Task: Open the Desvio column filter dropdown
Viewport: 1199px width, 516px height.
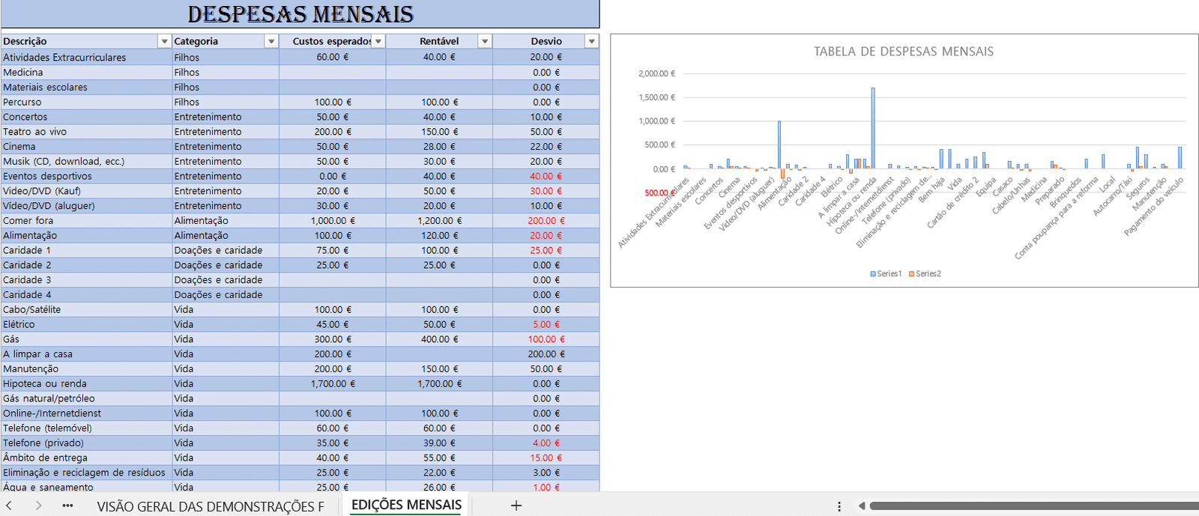Action: (592, 41)
